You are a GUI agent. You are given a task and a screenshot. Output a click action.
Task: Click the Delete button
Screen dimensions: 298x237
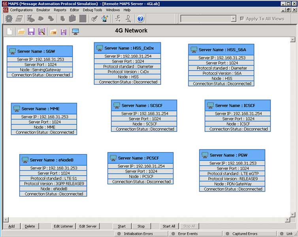(30, 226)
